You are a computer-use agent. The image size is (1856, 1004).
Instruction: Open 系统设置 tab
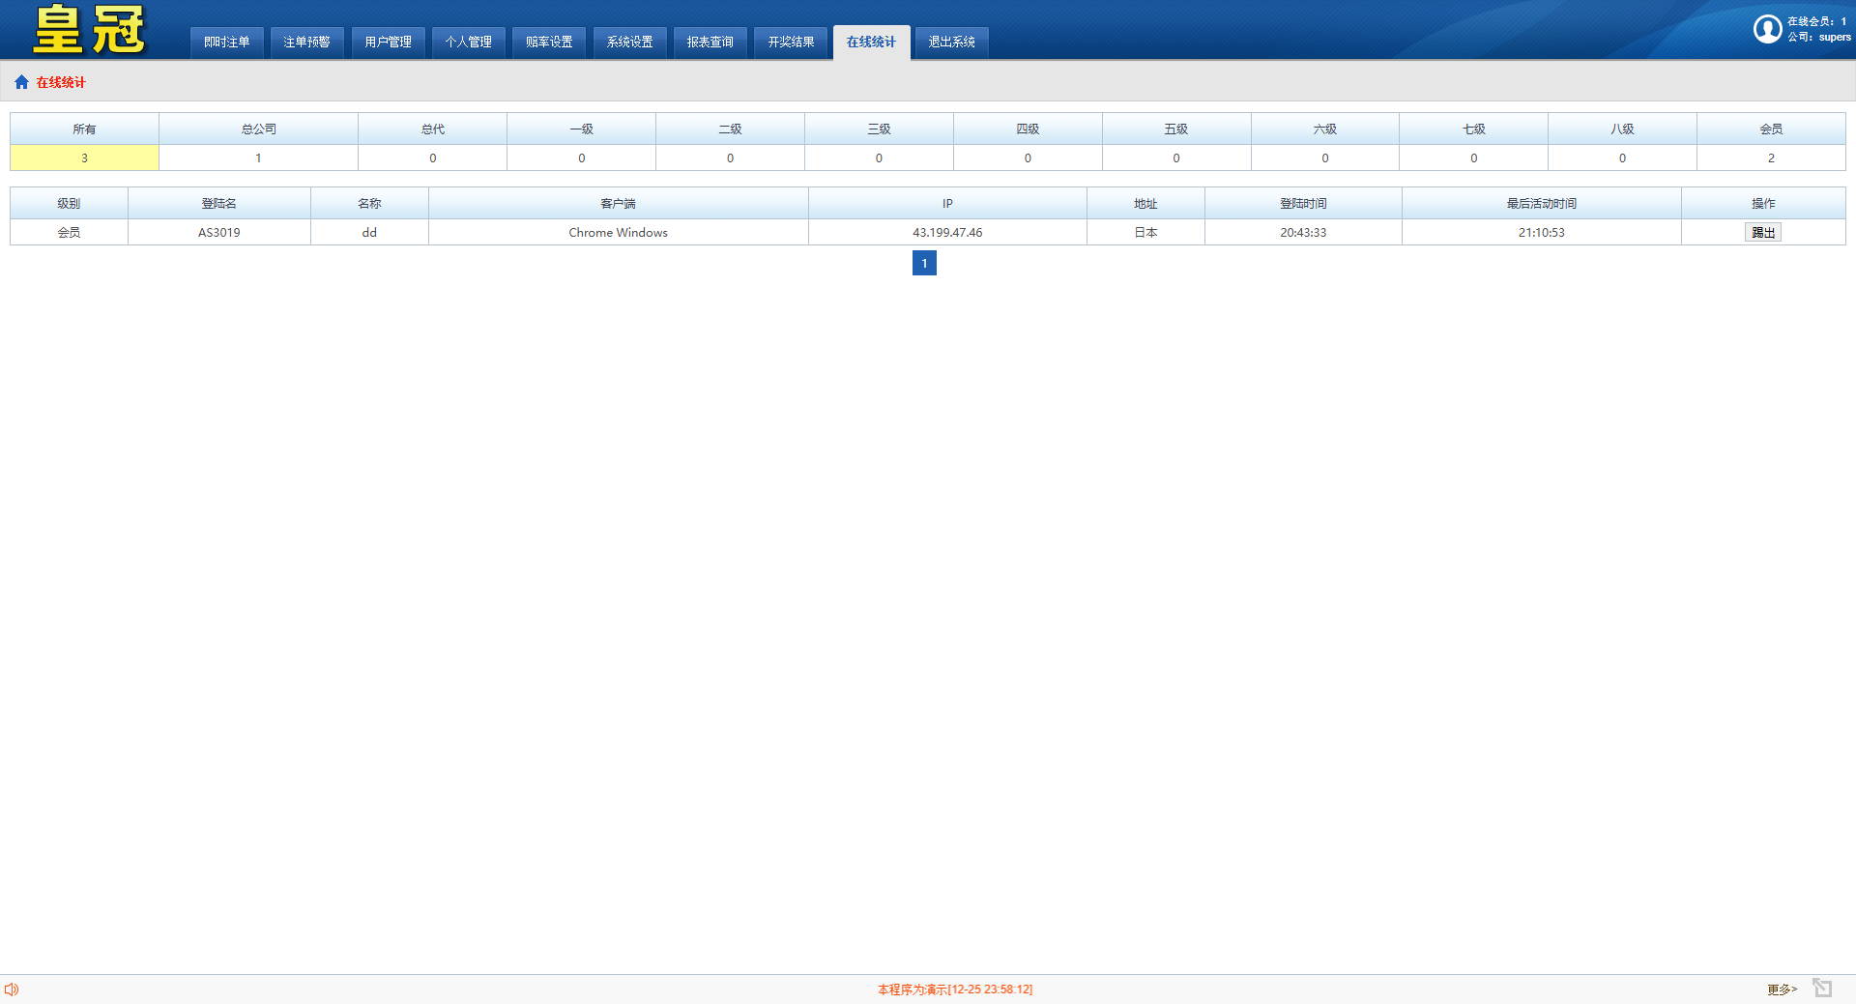(x=629, y=42)
